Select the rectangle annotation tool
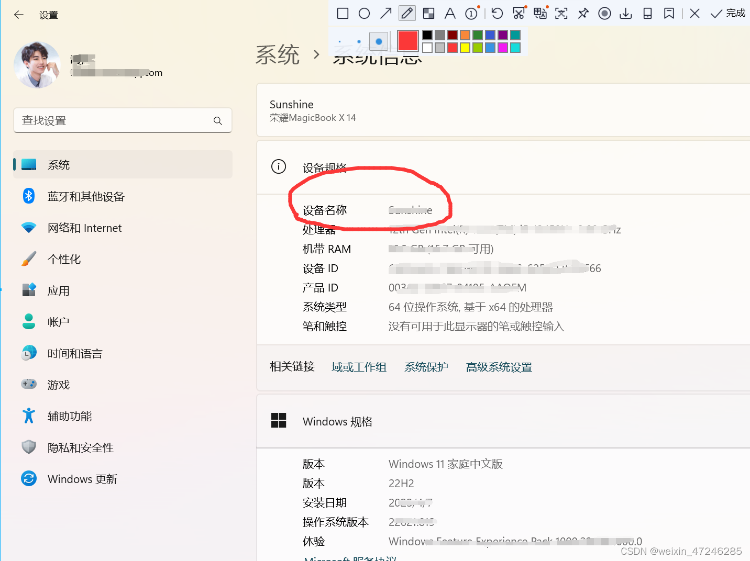The image size is (750, 561). click(x=343, y=13)
